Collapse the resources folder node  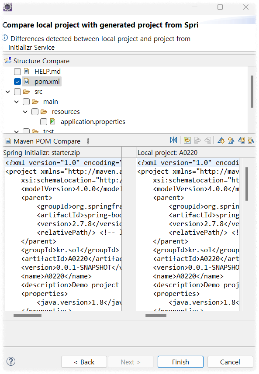tap(25, 112)
